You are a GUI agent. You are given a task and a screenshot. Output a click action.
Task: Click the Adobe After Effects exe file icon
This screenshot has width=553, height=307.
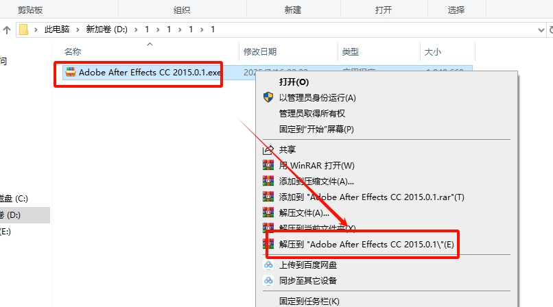coord(71,72)
